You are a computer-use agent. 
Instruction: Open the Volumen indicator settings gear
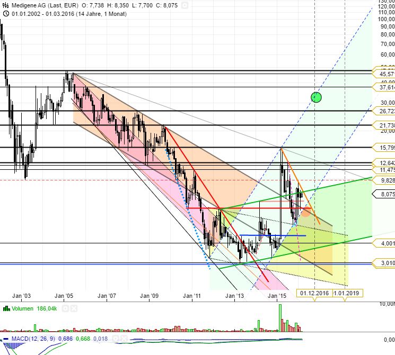pyautogui.click(x=65, y=308)
